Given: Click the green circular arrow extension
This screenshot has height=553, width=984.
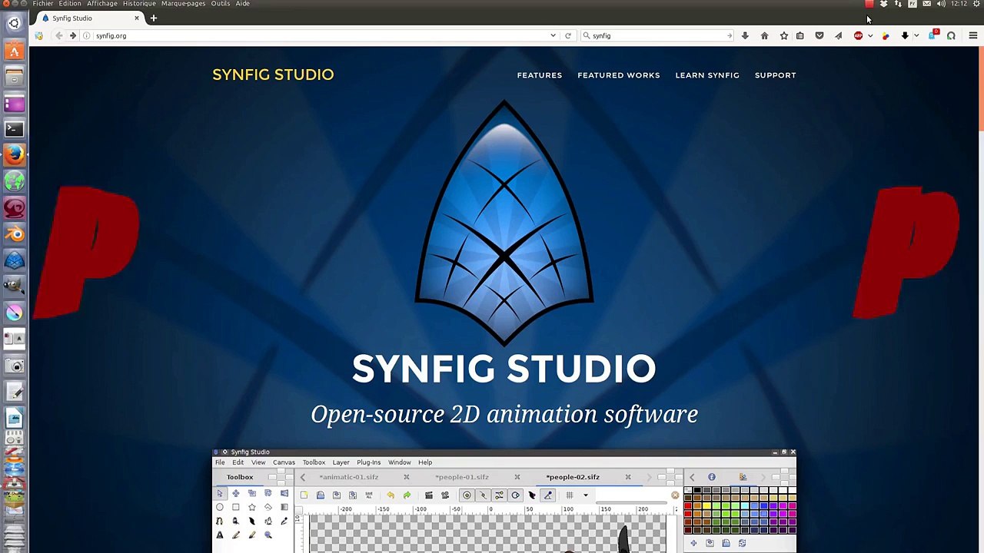Looking at the screenshot, I should point(951,35).
